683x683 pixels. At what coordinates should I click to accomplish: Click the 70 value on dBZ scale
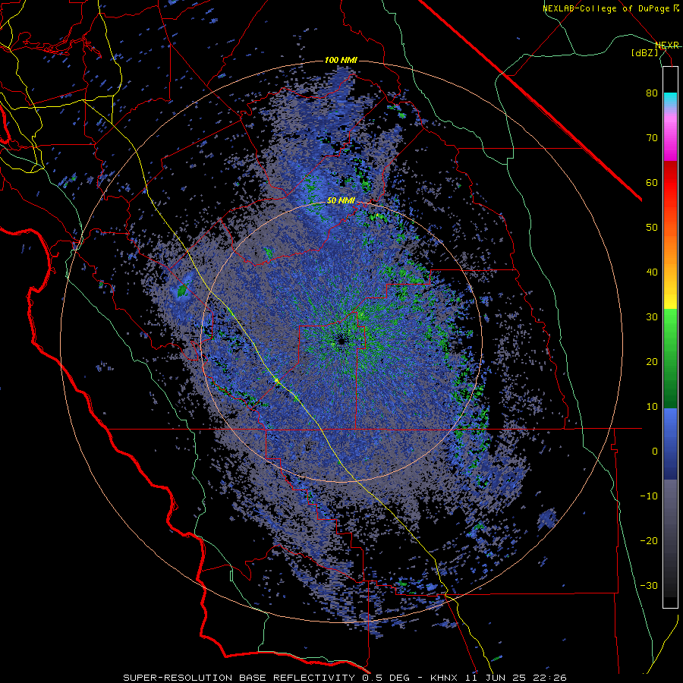pos(652,138)
